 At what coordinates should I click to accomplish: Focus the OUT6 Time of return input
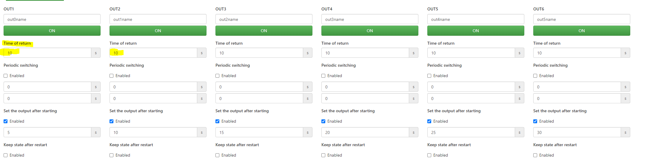click(x=577, y=53)
